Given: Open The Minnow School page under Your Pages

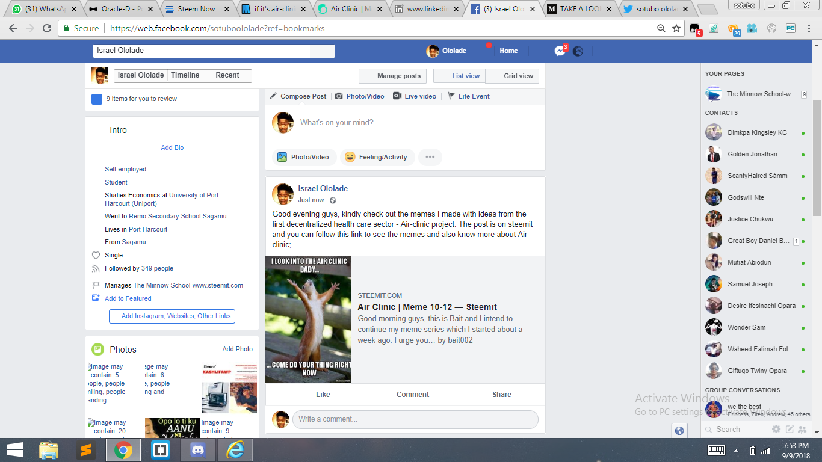Looking at the screenshot, I should click(755, 94).
